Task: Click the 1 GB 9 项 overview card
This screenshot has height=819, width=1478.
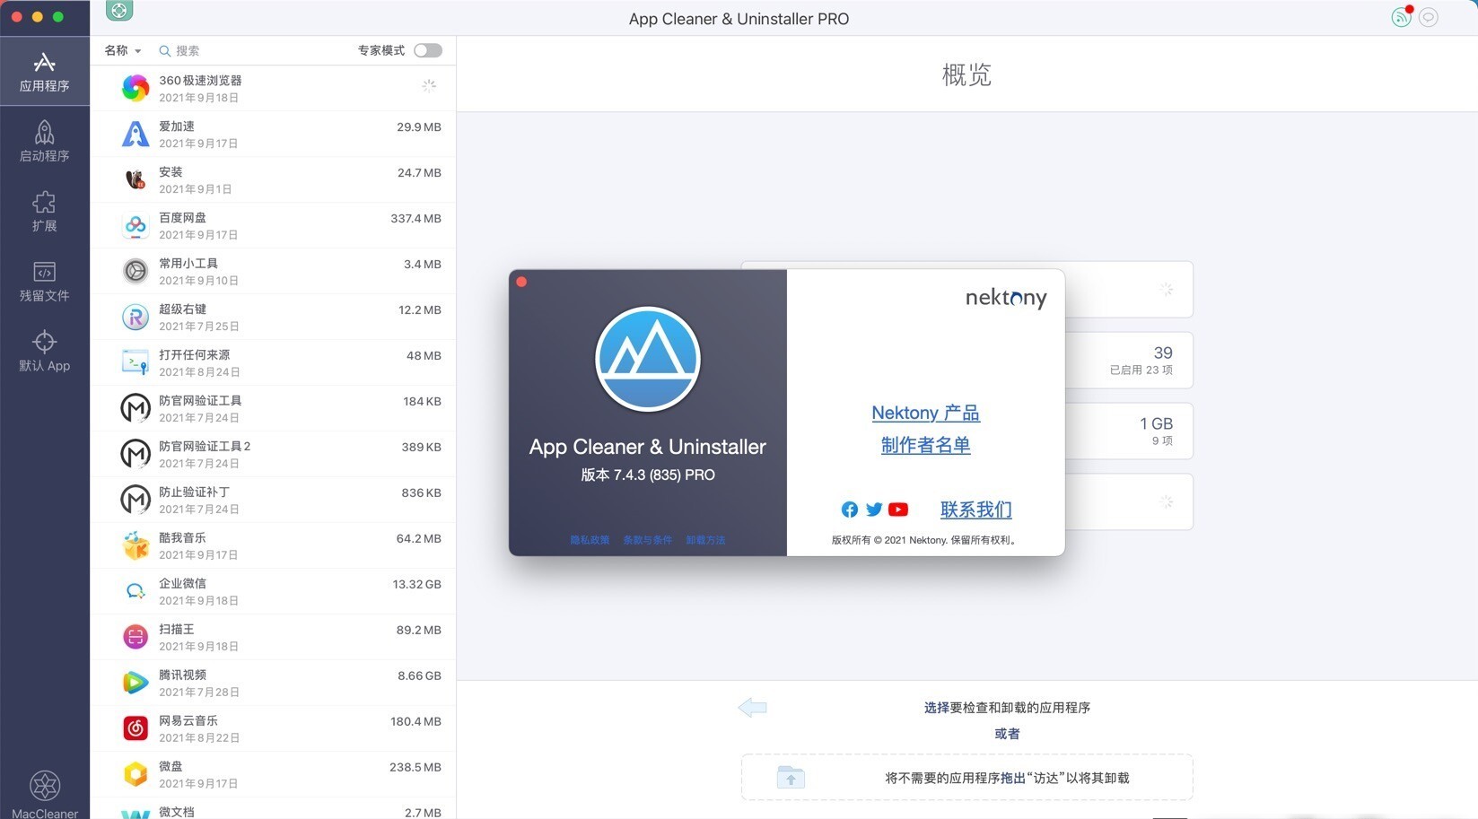Action: tap(1129, 431)
